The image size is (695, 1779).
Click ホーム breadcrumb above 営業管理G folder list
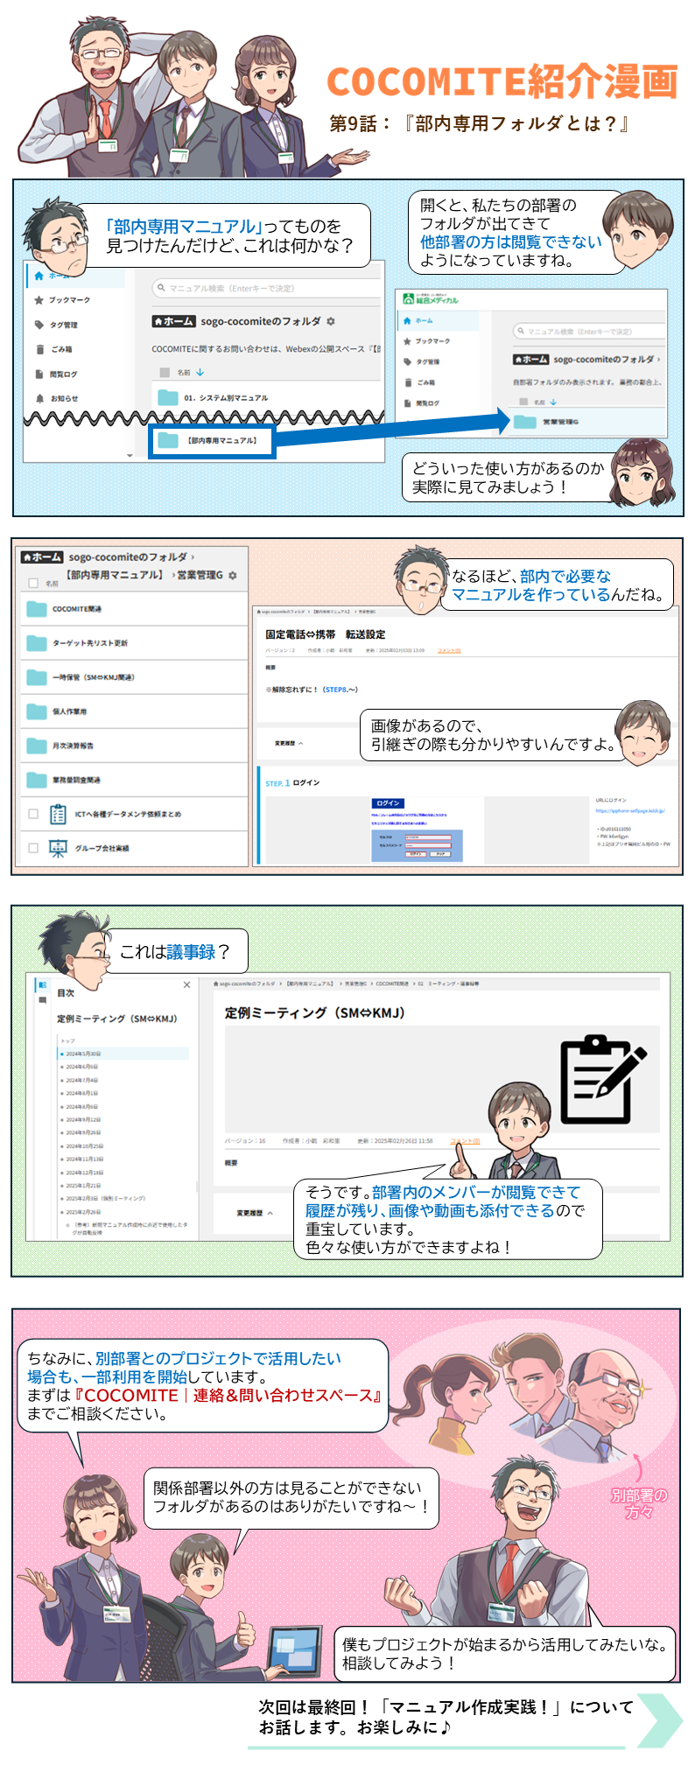click(42, 557)
